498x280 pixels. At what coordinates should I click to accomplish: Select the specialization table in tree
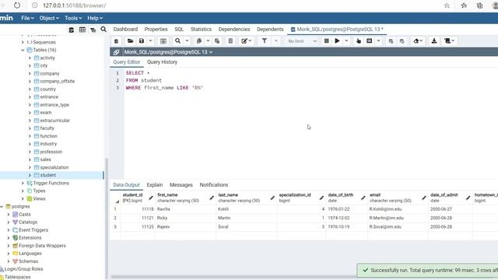[x=54, y=167]
